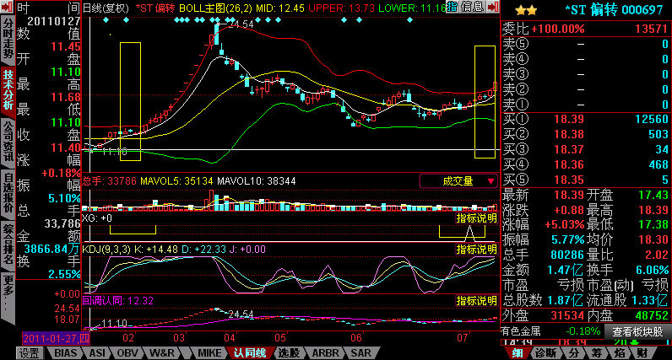Switch to the BIAS indicator tab
The height and width of the screenshot is (360, 672).
click(66, 353)
